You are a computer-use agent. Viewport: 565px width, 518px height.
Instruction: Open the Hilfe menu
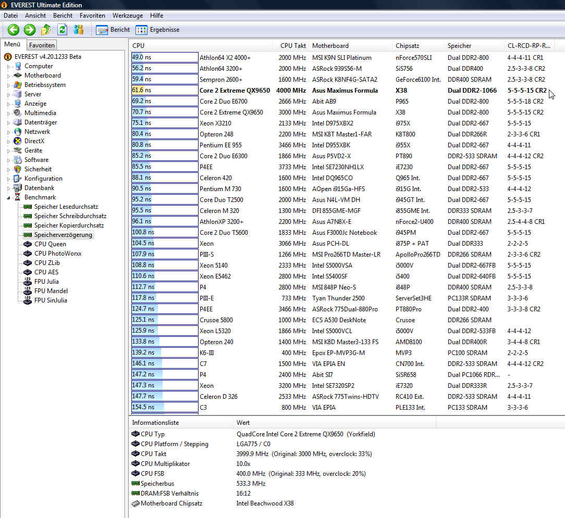tap(157, 16)
